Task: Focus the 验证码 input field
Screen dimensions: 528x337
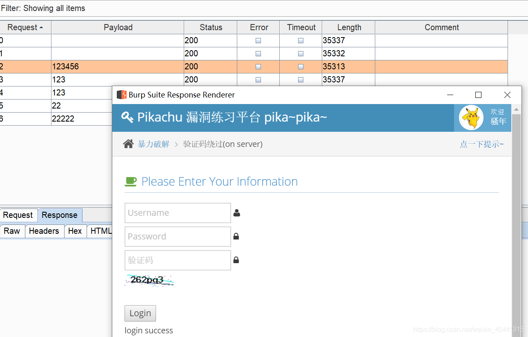Action: tap(178, 260)
